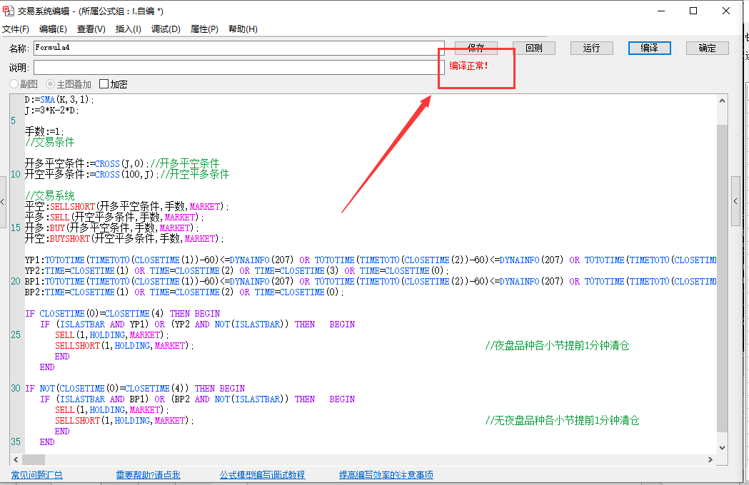This screenshot has height=485, width=749.
Task: Enable the 加密 checkbox
Action: [x=104, y=84]
